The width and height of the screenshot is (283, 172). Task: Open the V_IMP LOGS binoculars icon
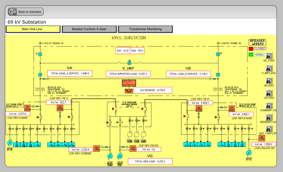[269, 68]
